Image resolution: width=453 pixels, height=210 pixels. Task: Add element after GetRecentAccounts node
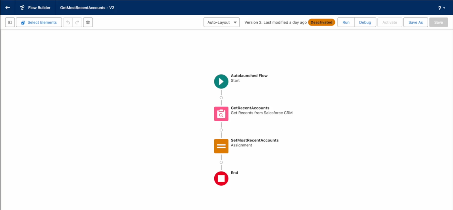tap(221, 130)
